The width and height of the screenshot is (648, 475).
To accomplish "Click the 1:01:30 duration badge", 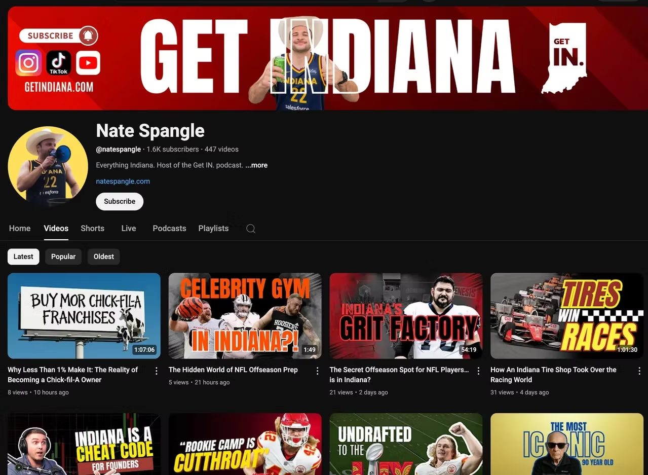I will (x=627, y=350).
